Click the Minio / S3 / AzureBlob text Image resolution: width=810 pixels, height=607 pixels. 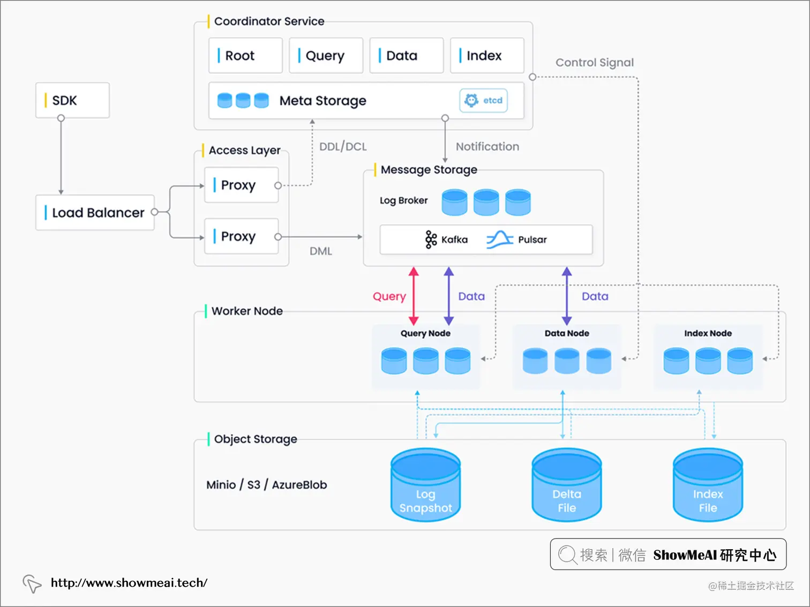pyautogui.click(x=266, y=485)
